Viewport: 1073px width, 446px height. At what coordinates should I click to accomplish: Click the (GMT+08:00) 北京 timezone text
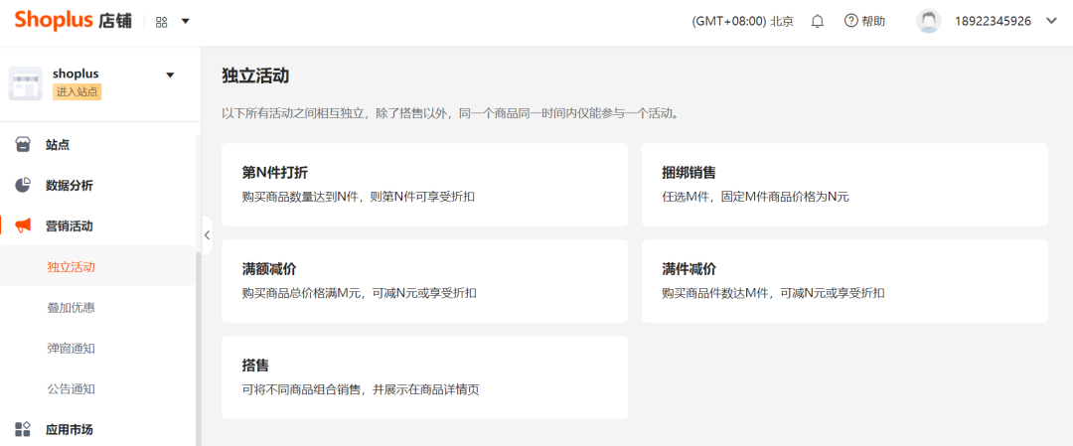coord(742,21)
